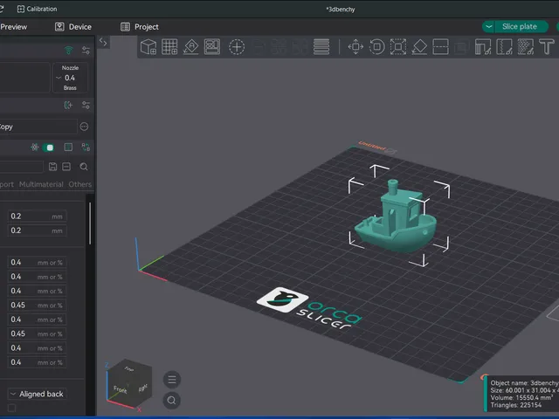Click the Arrange all objects icon
Viewport: 559px width, 419px height.
coord(212,46)
